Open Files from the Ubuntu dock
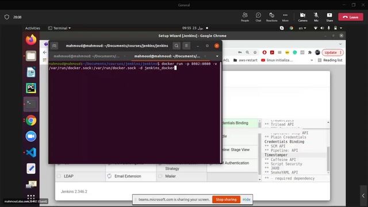Screen dimensions: 368x207 [31, 56]
